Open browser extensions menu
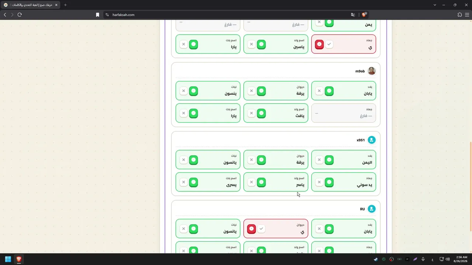Screen dimensions: 472x265 (x=459, y=15)
